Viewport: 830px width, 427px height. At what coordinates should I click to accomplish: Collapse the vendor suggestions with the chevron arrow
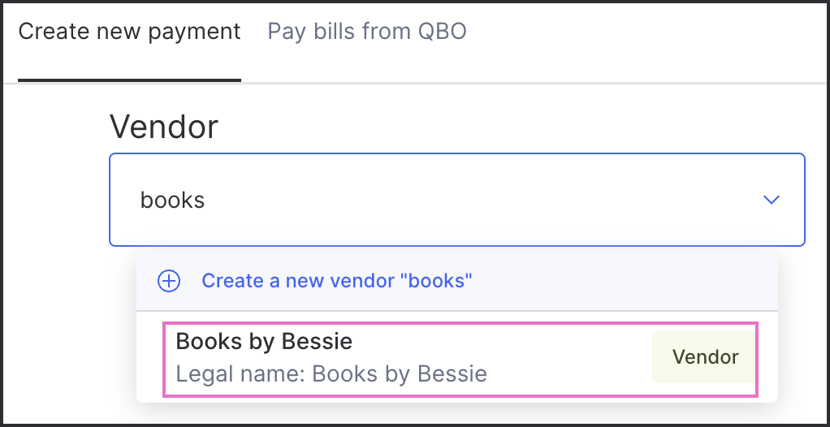[x=772, y=200]
